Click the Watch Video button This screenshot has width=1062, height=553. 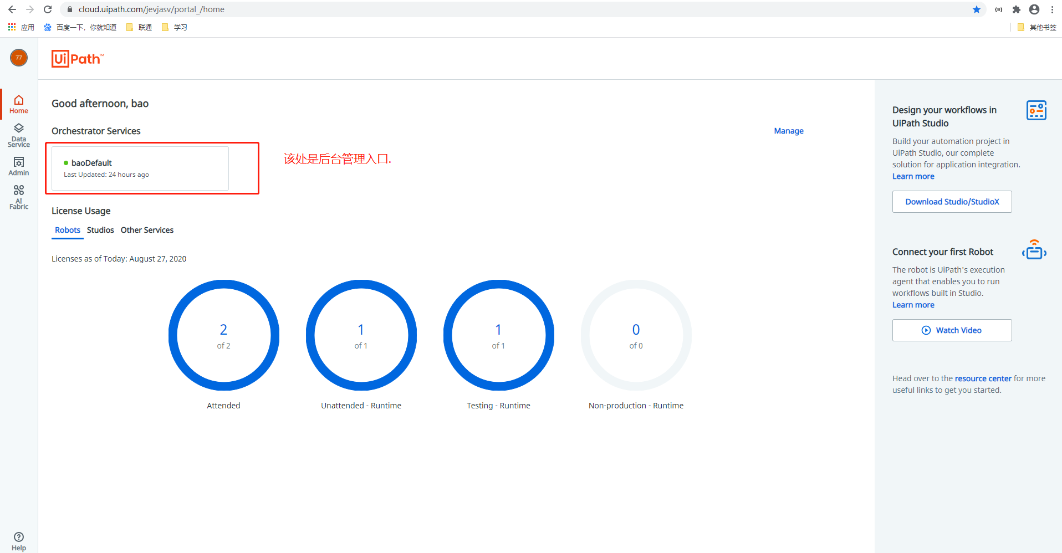tap(952, 330)
